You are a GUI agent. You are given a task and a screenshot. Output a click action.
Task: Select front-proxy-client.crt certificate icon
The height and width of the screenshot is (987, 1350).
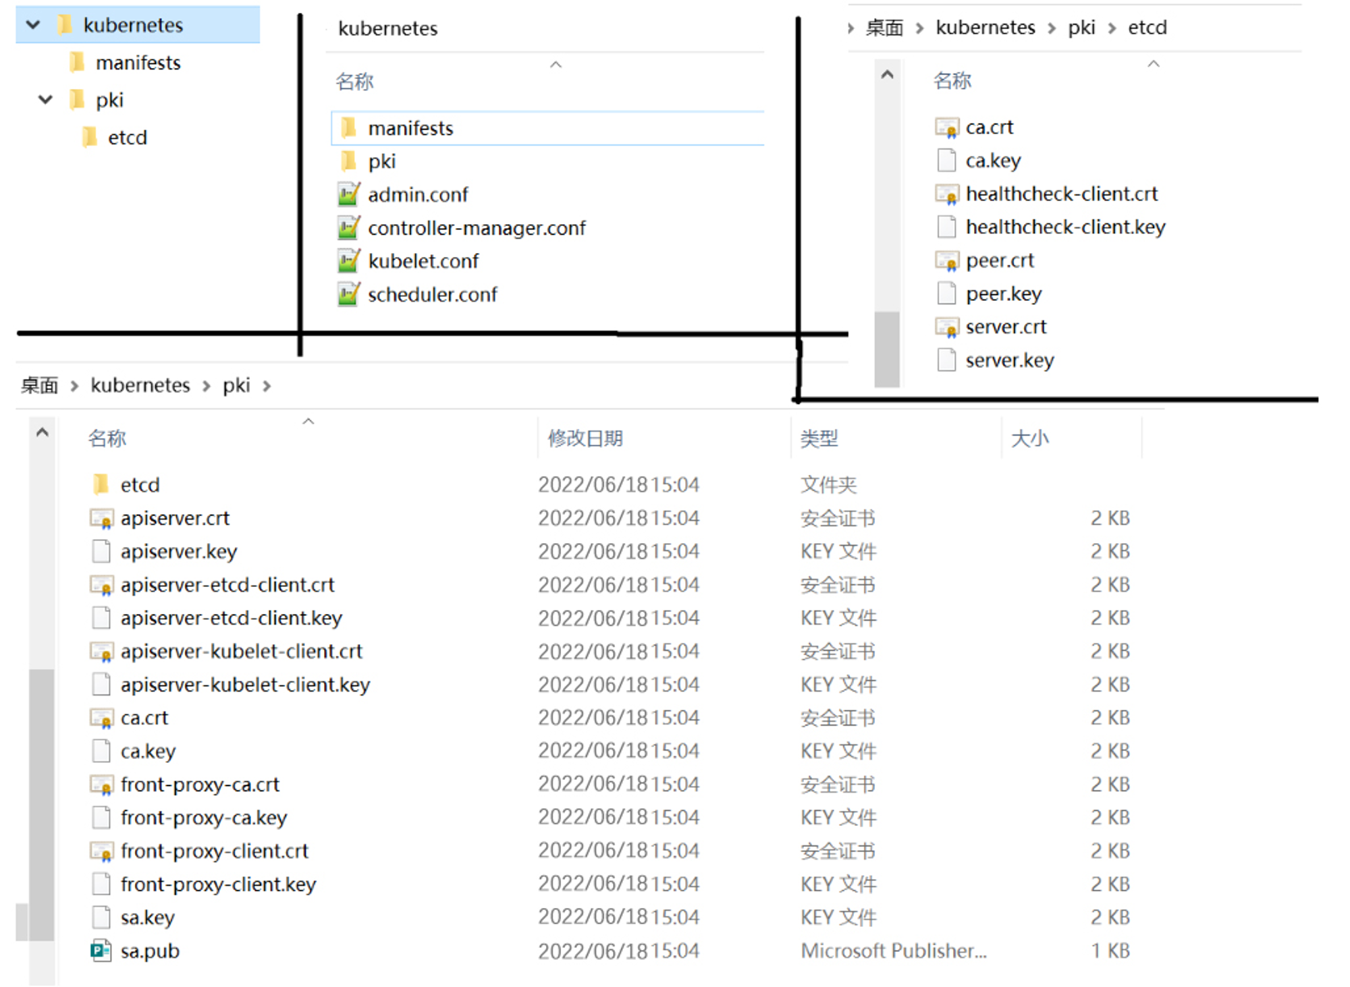(x=101, y=851)
